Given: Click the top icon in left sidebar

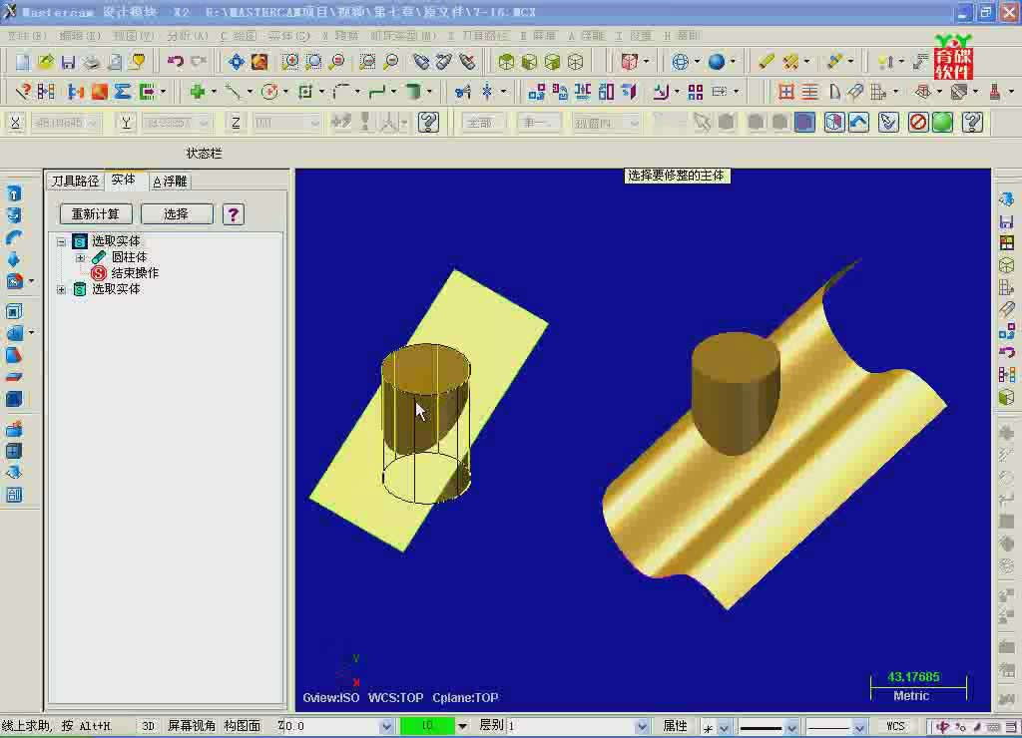Looking at the screenshot, I should [x=14, y=193].
